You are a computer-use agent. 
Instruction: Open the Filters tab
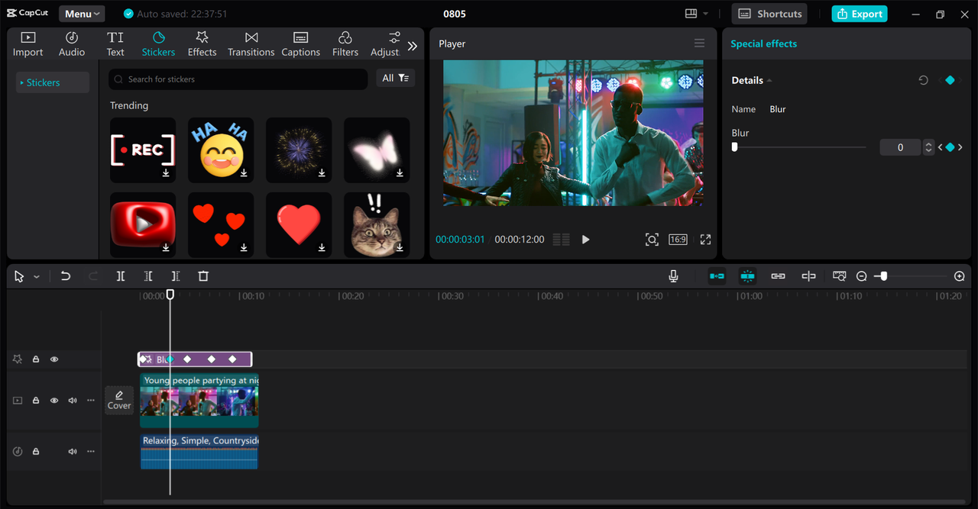point(345,44)
